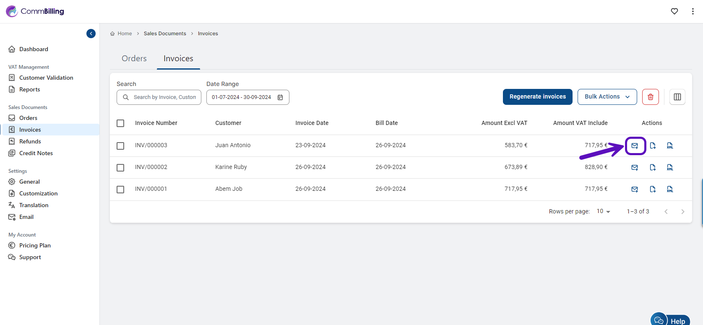703x325 pixels.
Task: Open Credit Notes in the sidebar
Action: [36, 153]
